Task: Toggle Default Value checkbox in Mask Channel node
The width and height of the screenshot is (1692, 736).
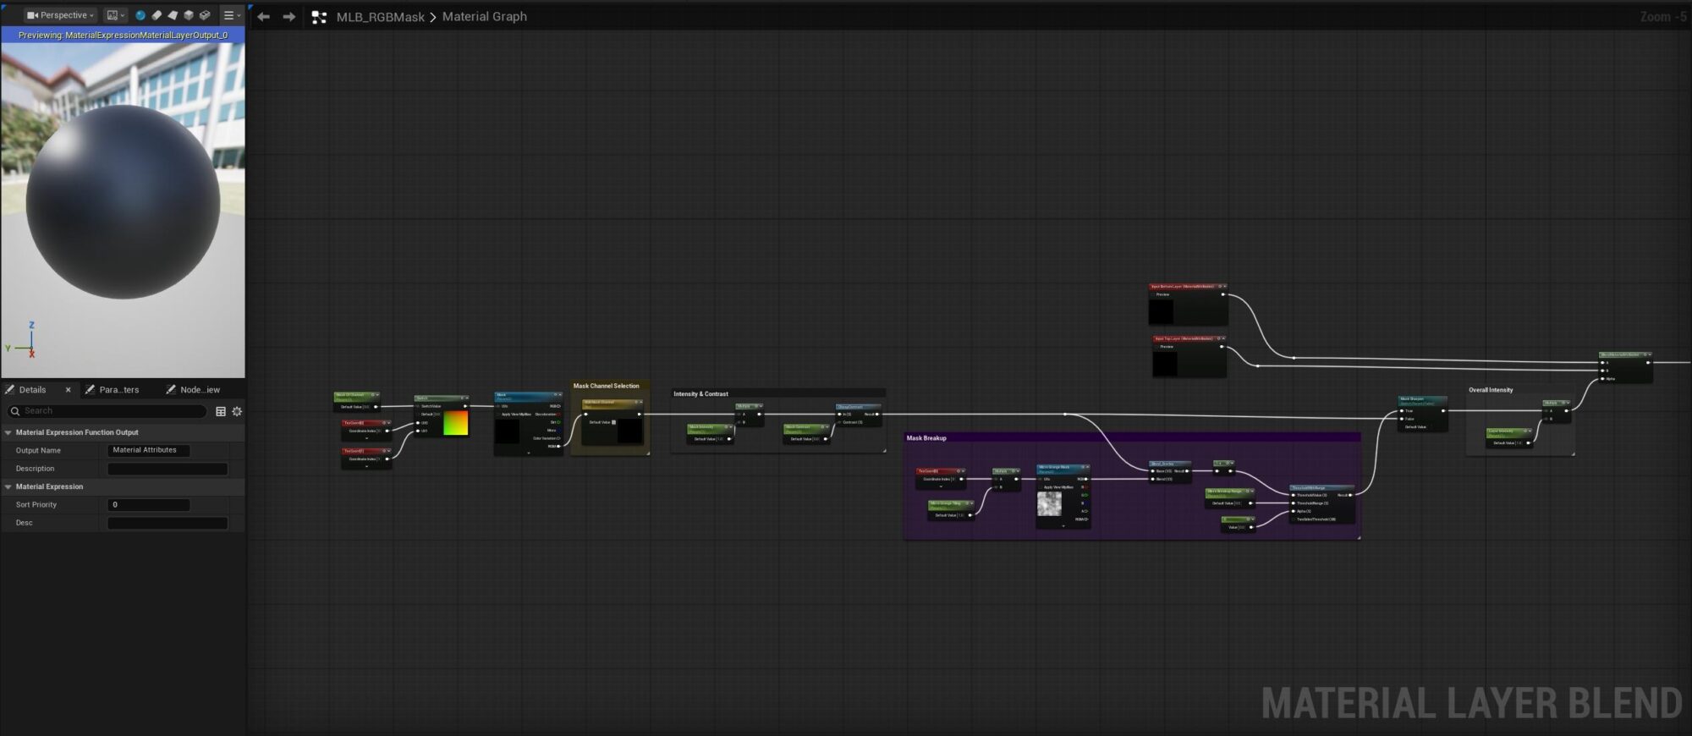Action: click(614, 422)
